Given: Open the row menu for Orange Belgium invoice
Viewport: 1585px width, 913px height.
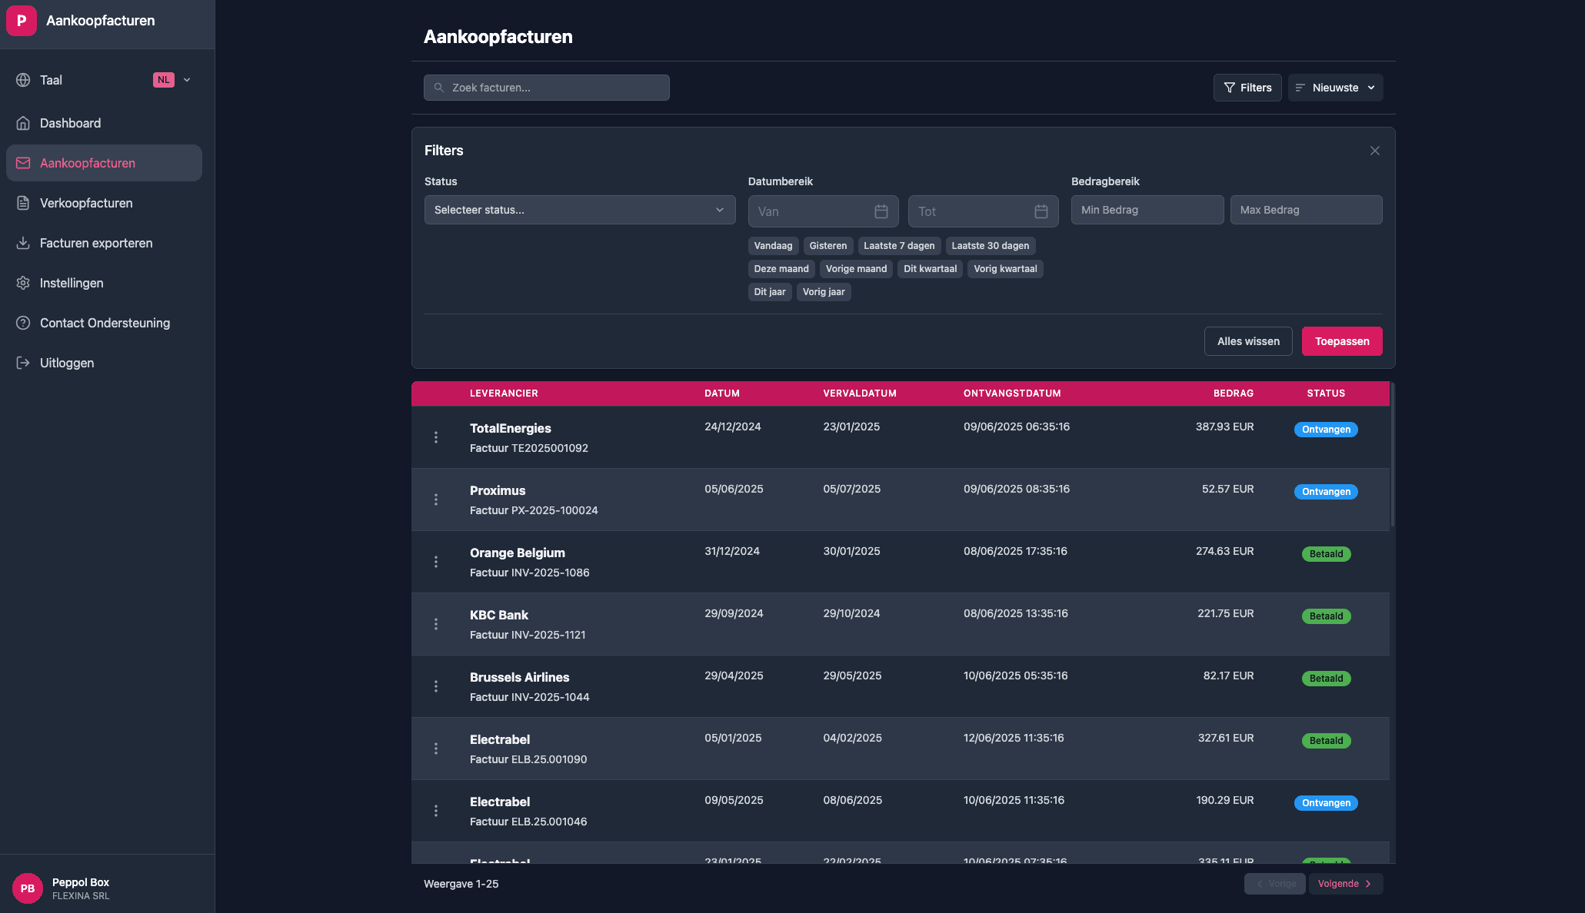Looking at the screenshot, I should (x=436, y=562).
